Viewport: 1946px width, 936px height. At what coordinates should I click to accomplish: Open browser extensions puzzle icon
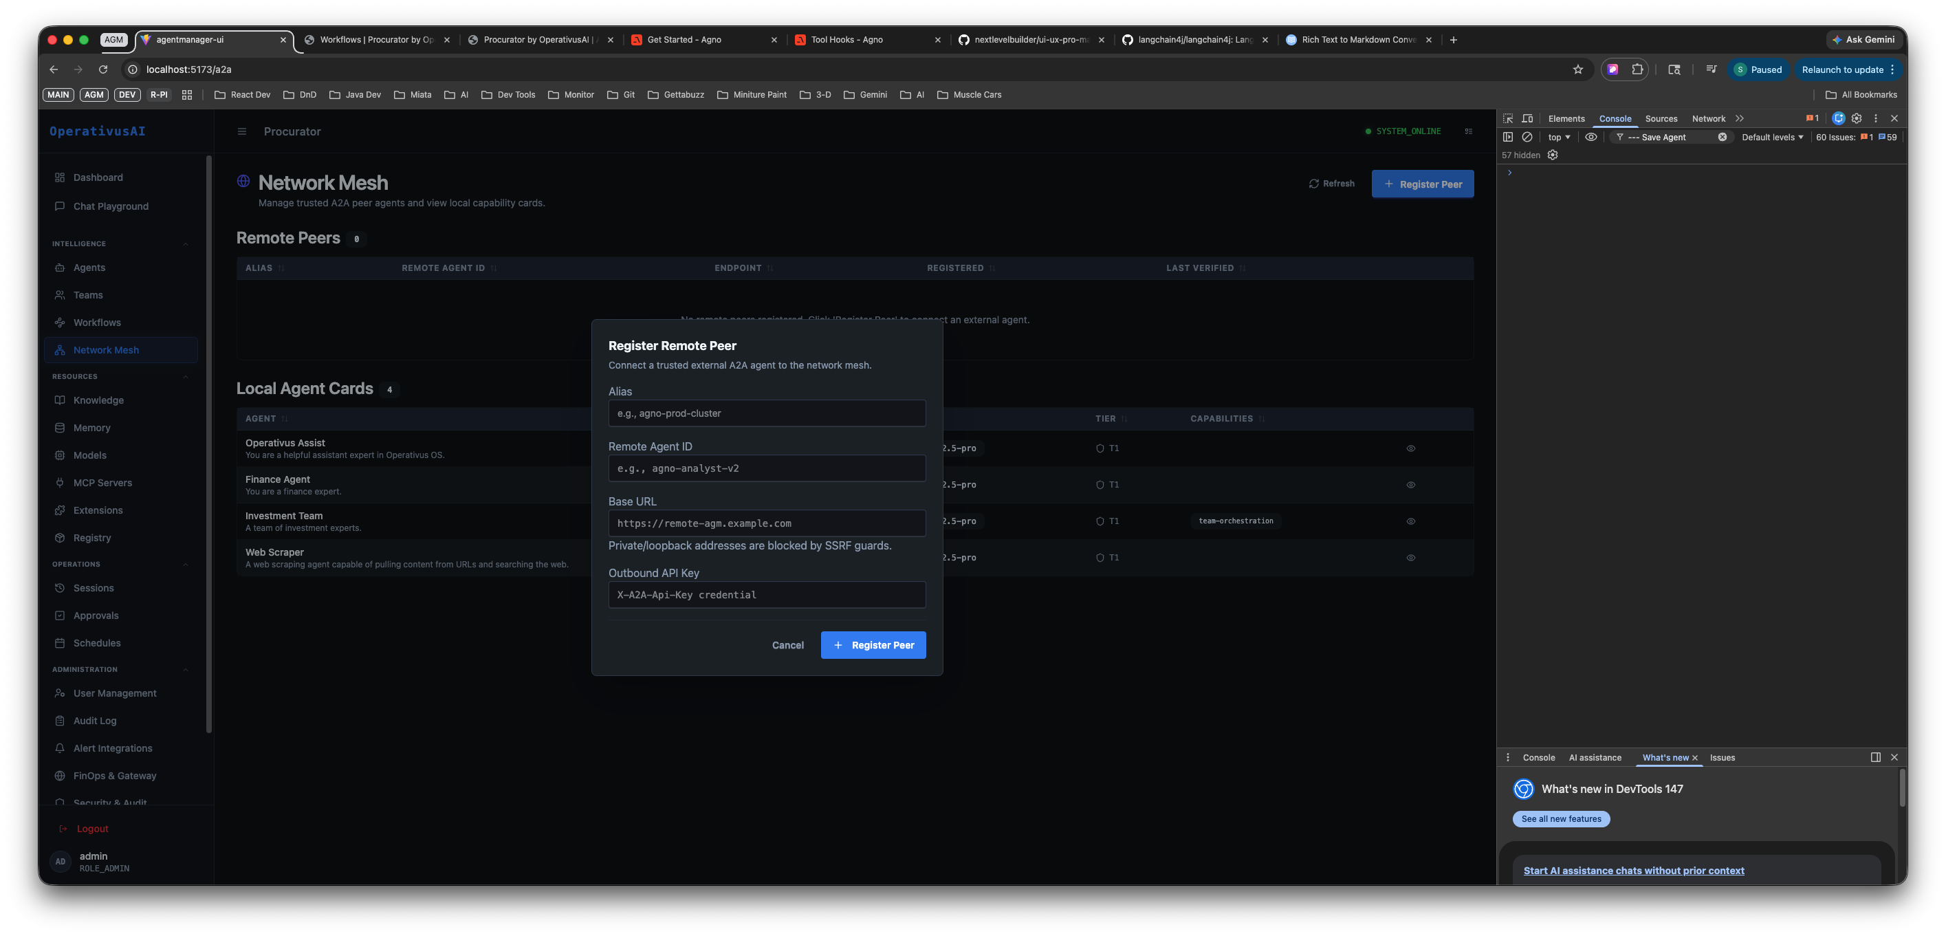pyautogui.click(x=1637, y=69)
